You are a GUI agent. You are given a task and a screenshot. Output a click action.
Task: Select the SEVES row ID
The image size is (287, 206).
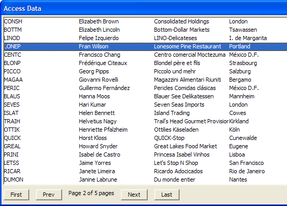click(x=11, y=105)
